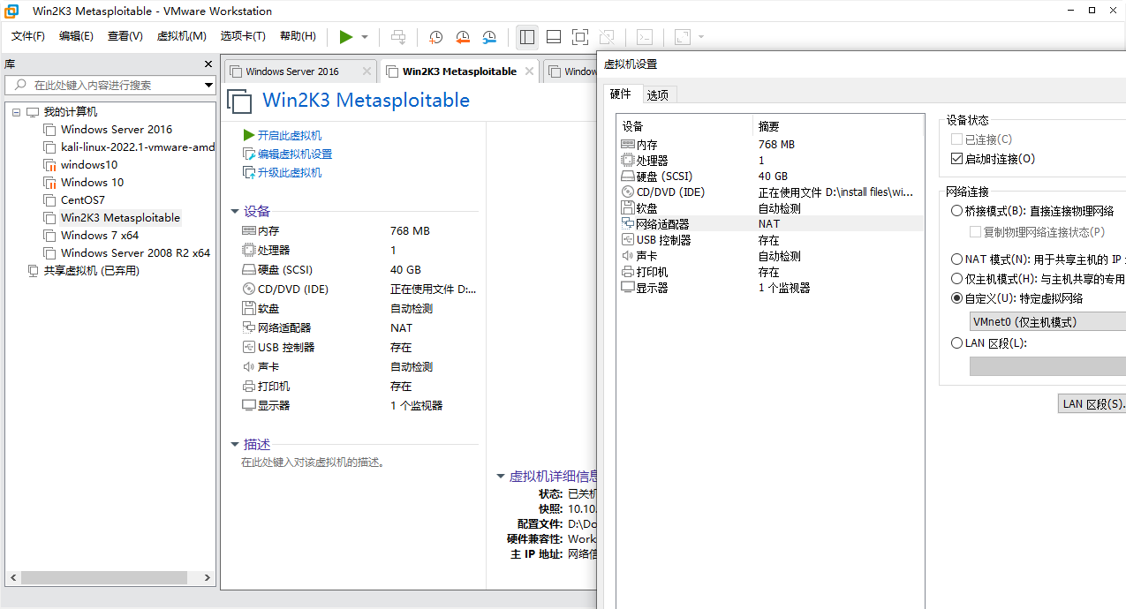Select 打印机 printer icon in settings dialog
This screenshot has height=609, width=1126.
point(628,272)
